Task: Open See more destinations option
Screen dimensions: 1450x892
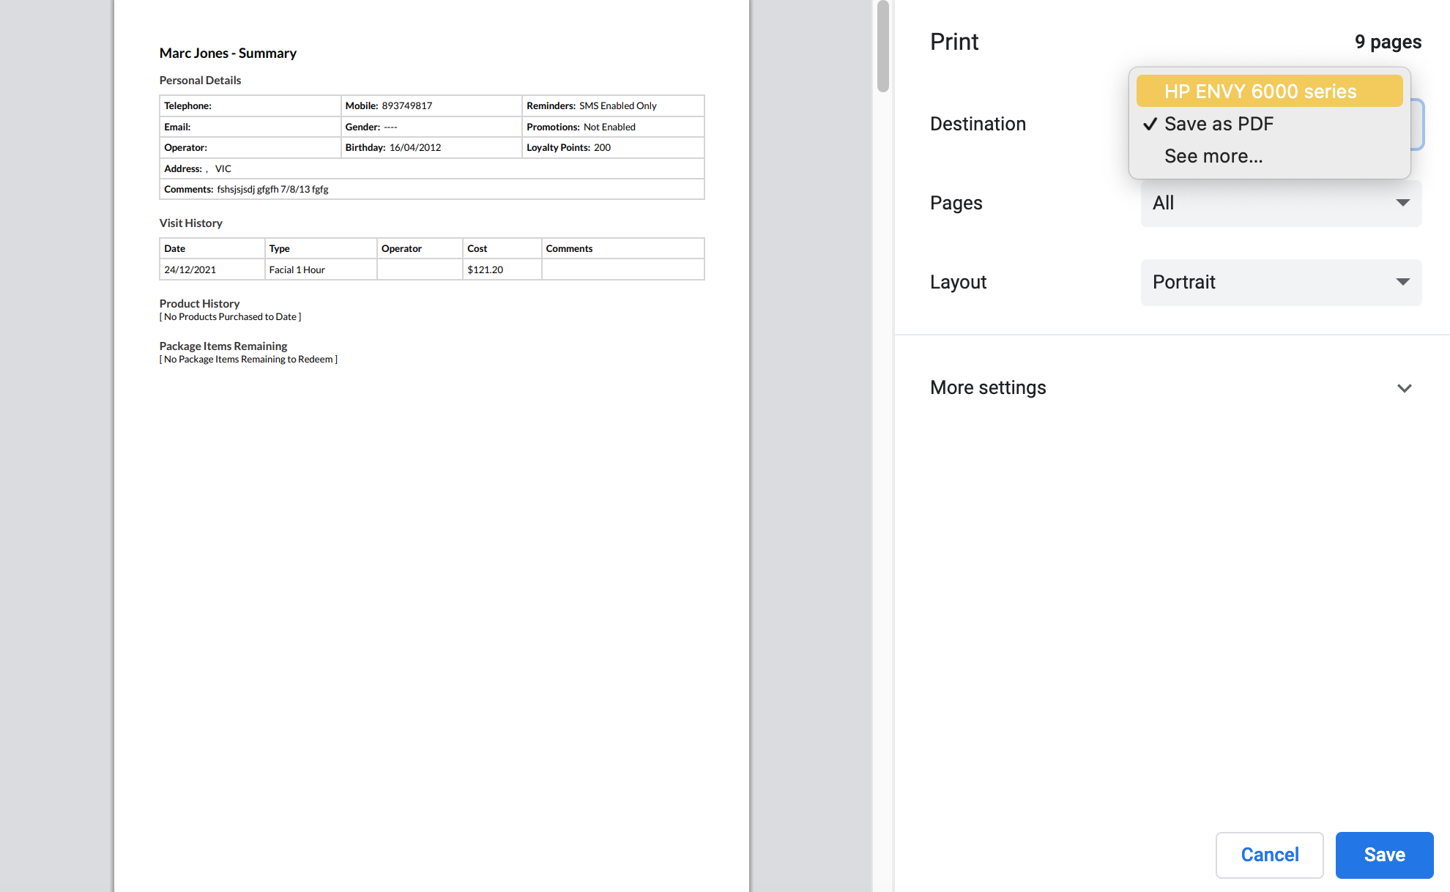Action: tap(1269, 156)
